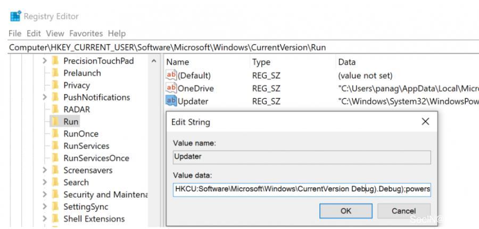
Task: Cancel the Edit String dialog
Action: [404, 211]
